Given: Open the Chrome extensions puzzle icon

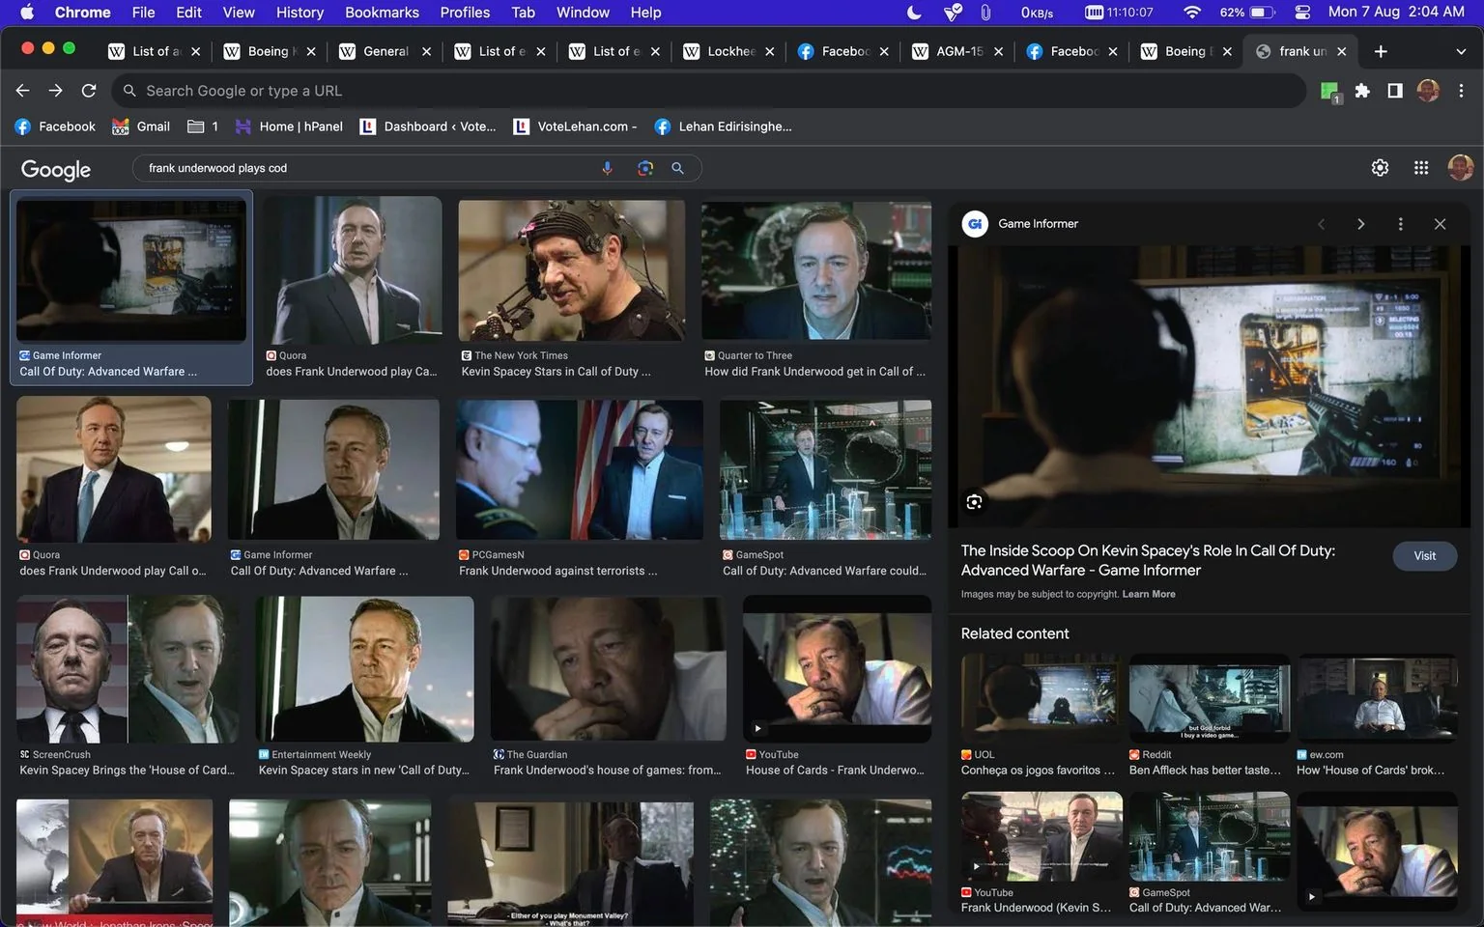Looking at the screenshot, I should [x=1362, y=90].
